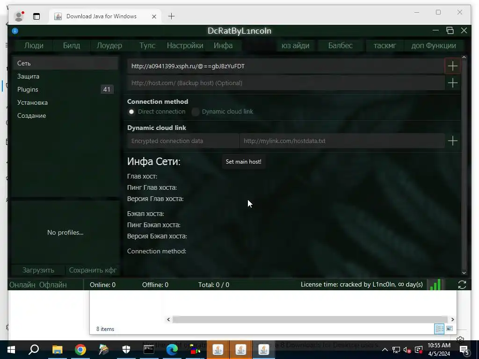Open the notification center icon
479x359 pixels.
[464, 350]
